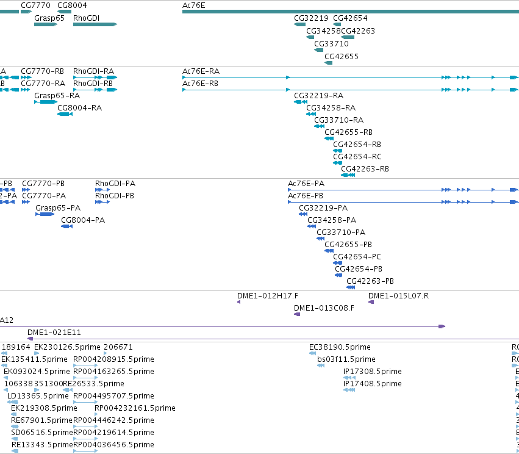Select the Grasp65-RA transcript
519x454 pixels.
click(x=57, y=95)
